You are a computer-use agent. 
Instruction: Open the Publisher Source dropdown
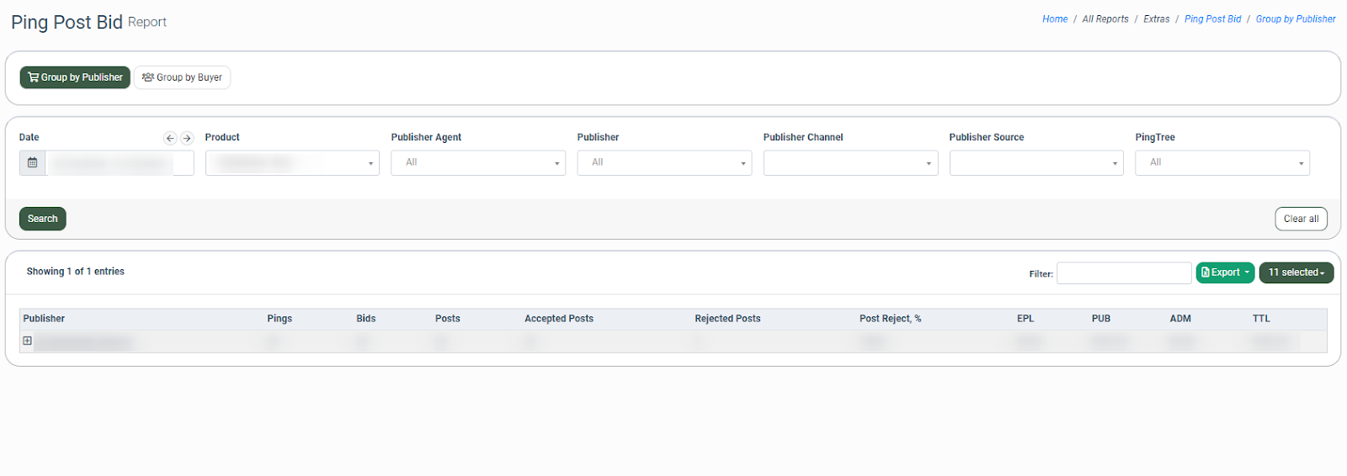click(x=1036, y=162)
